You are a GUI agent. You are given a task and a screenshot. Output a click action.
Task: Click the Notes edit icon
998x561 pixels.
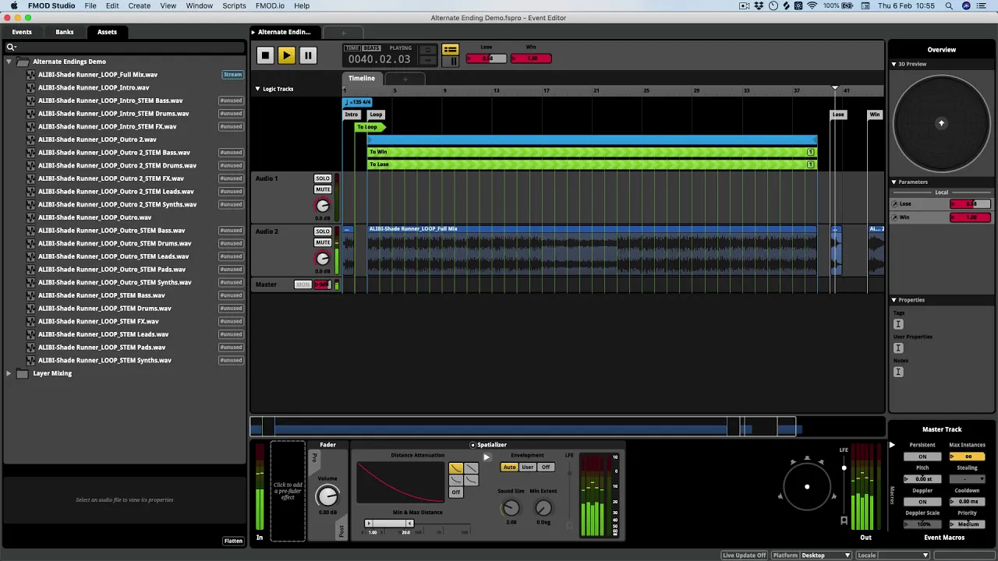click(x=898, y=372)
